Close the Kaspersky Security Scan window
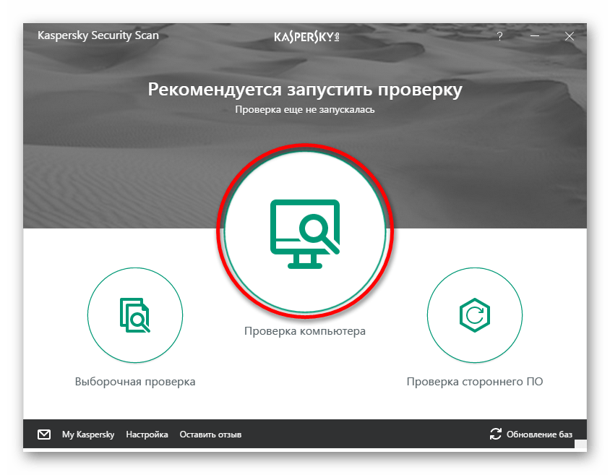 pyautogui.click(x=568, y=36)
